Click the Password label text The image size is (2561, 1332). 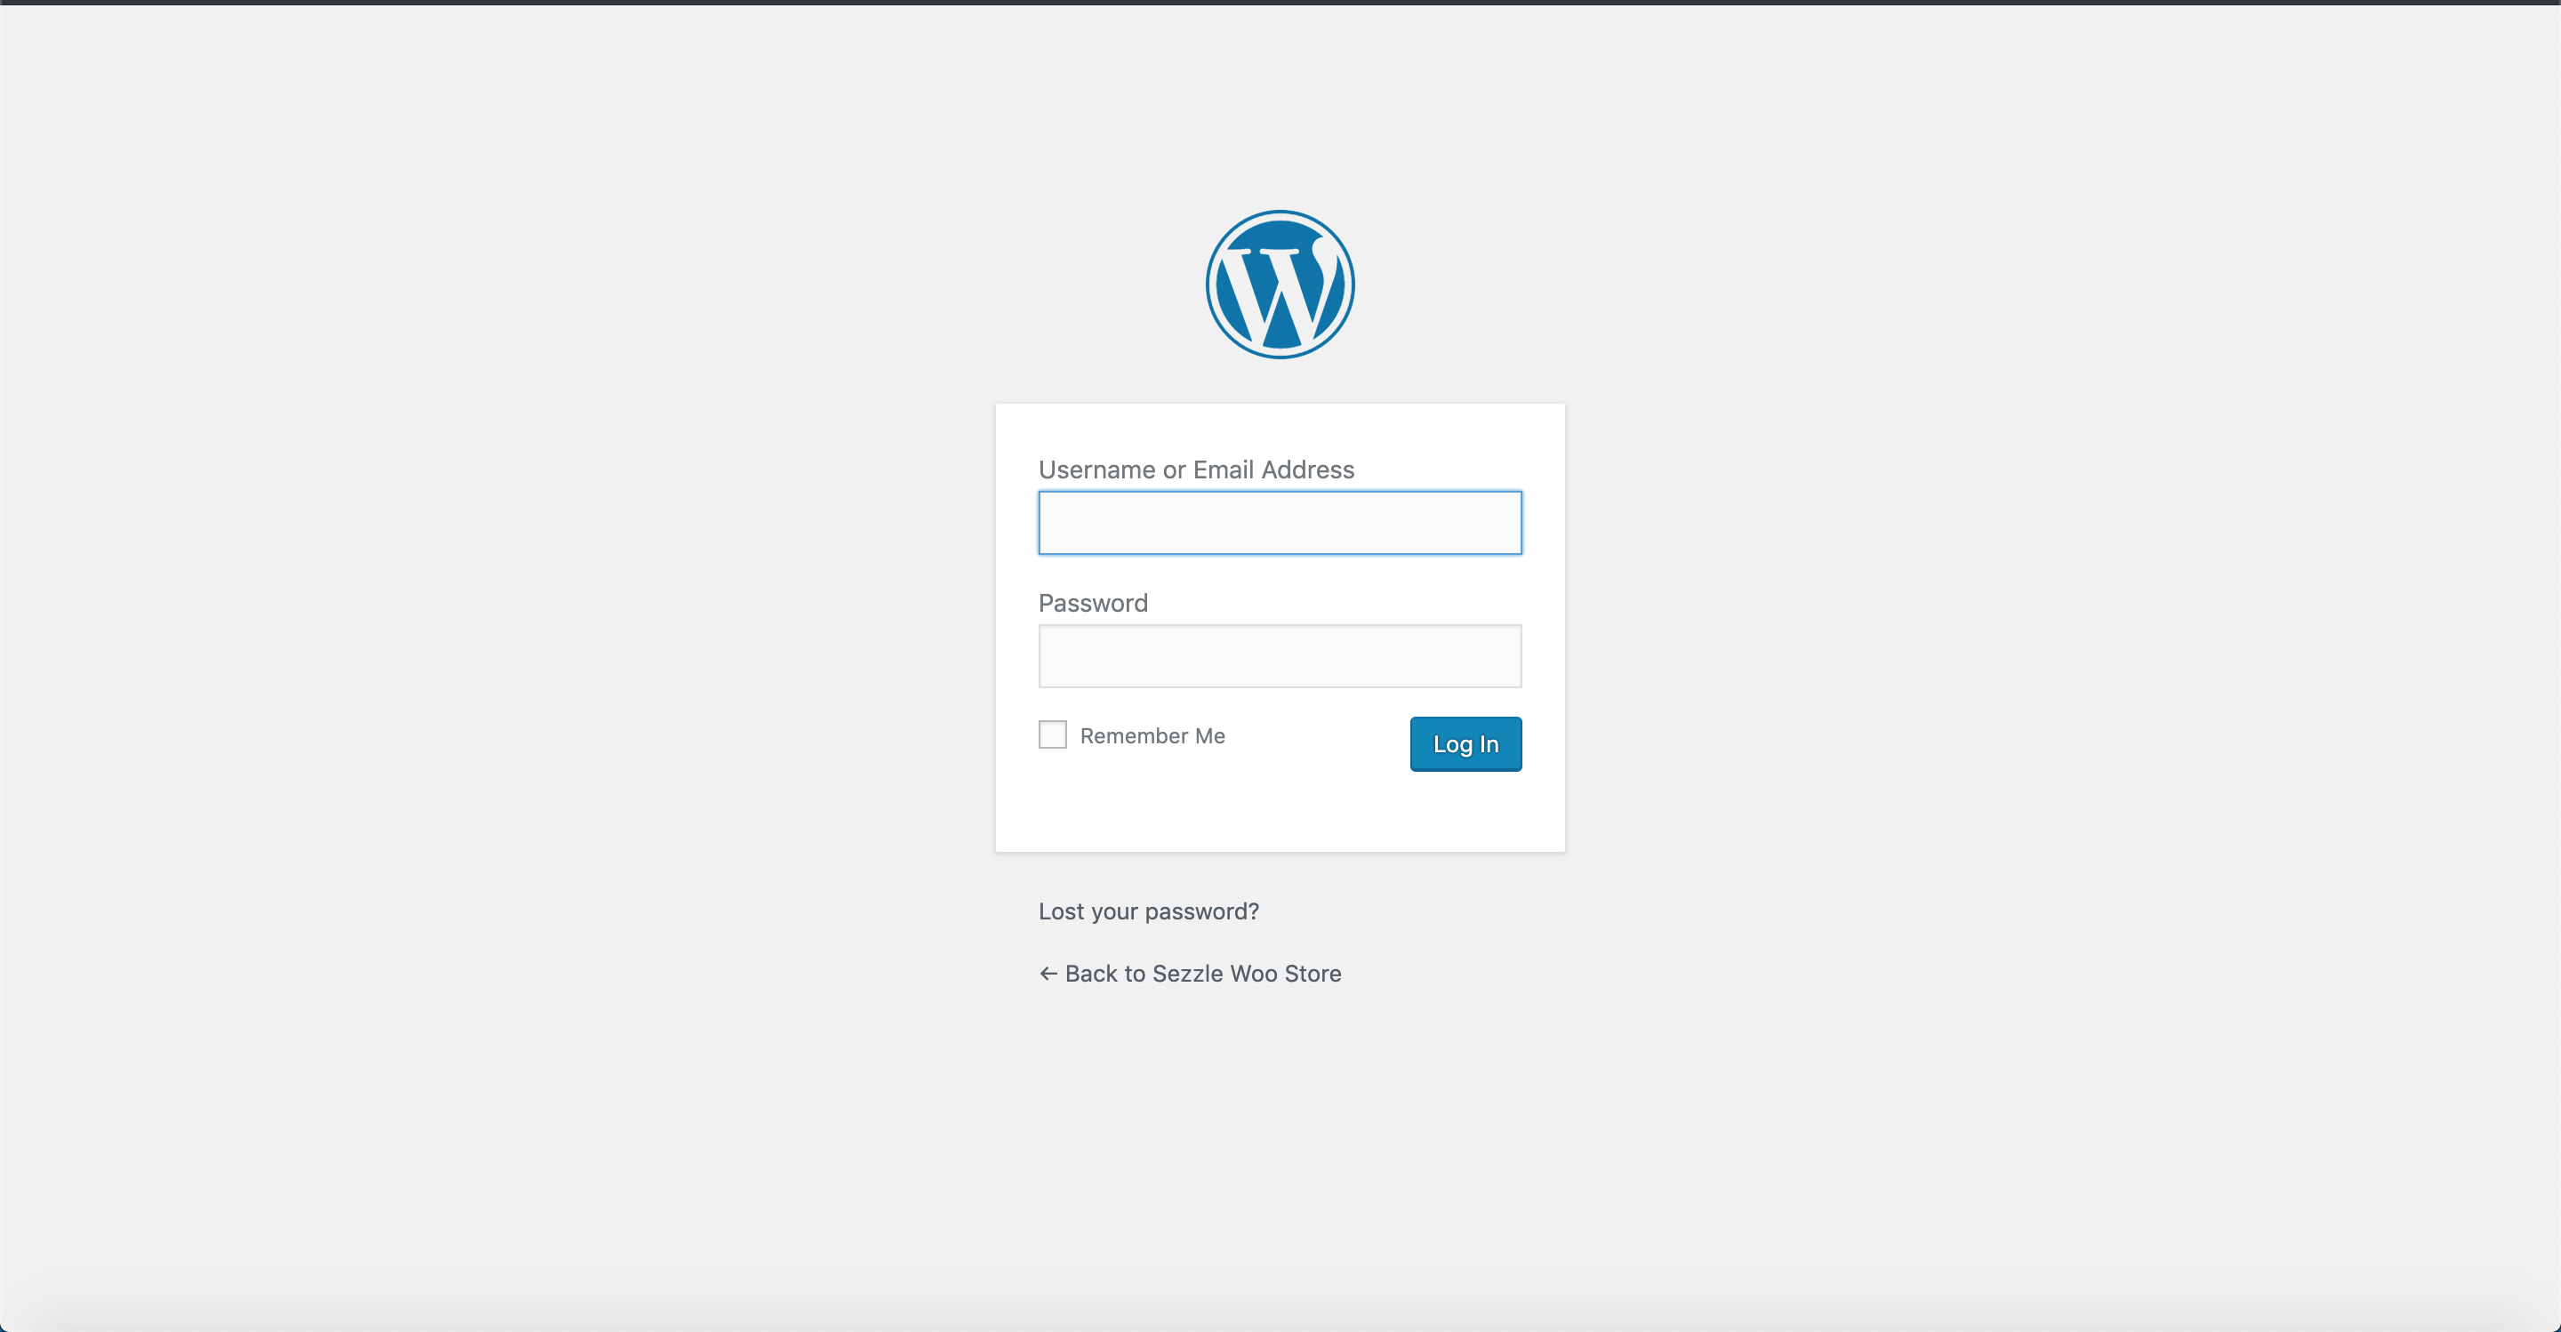[x=1093, y=604]
